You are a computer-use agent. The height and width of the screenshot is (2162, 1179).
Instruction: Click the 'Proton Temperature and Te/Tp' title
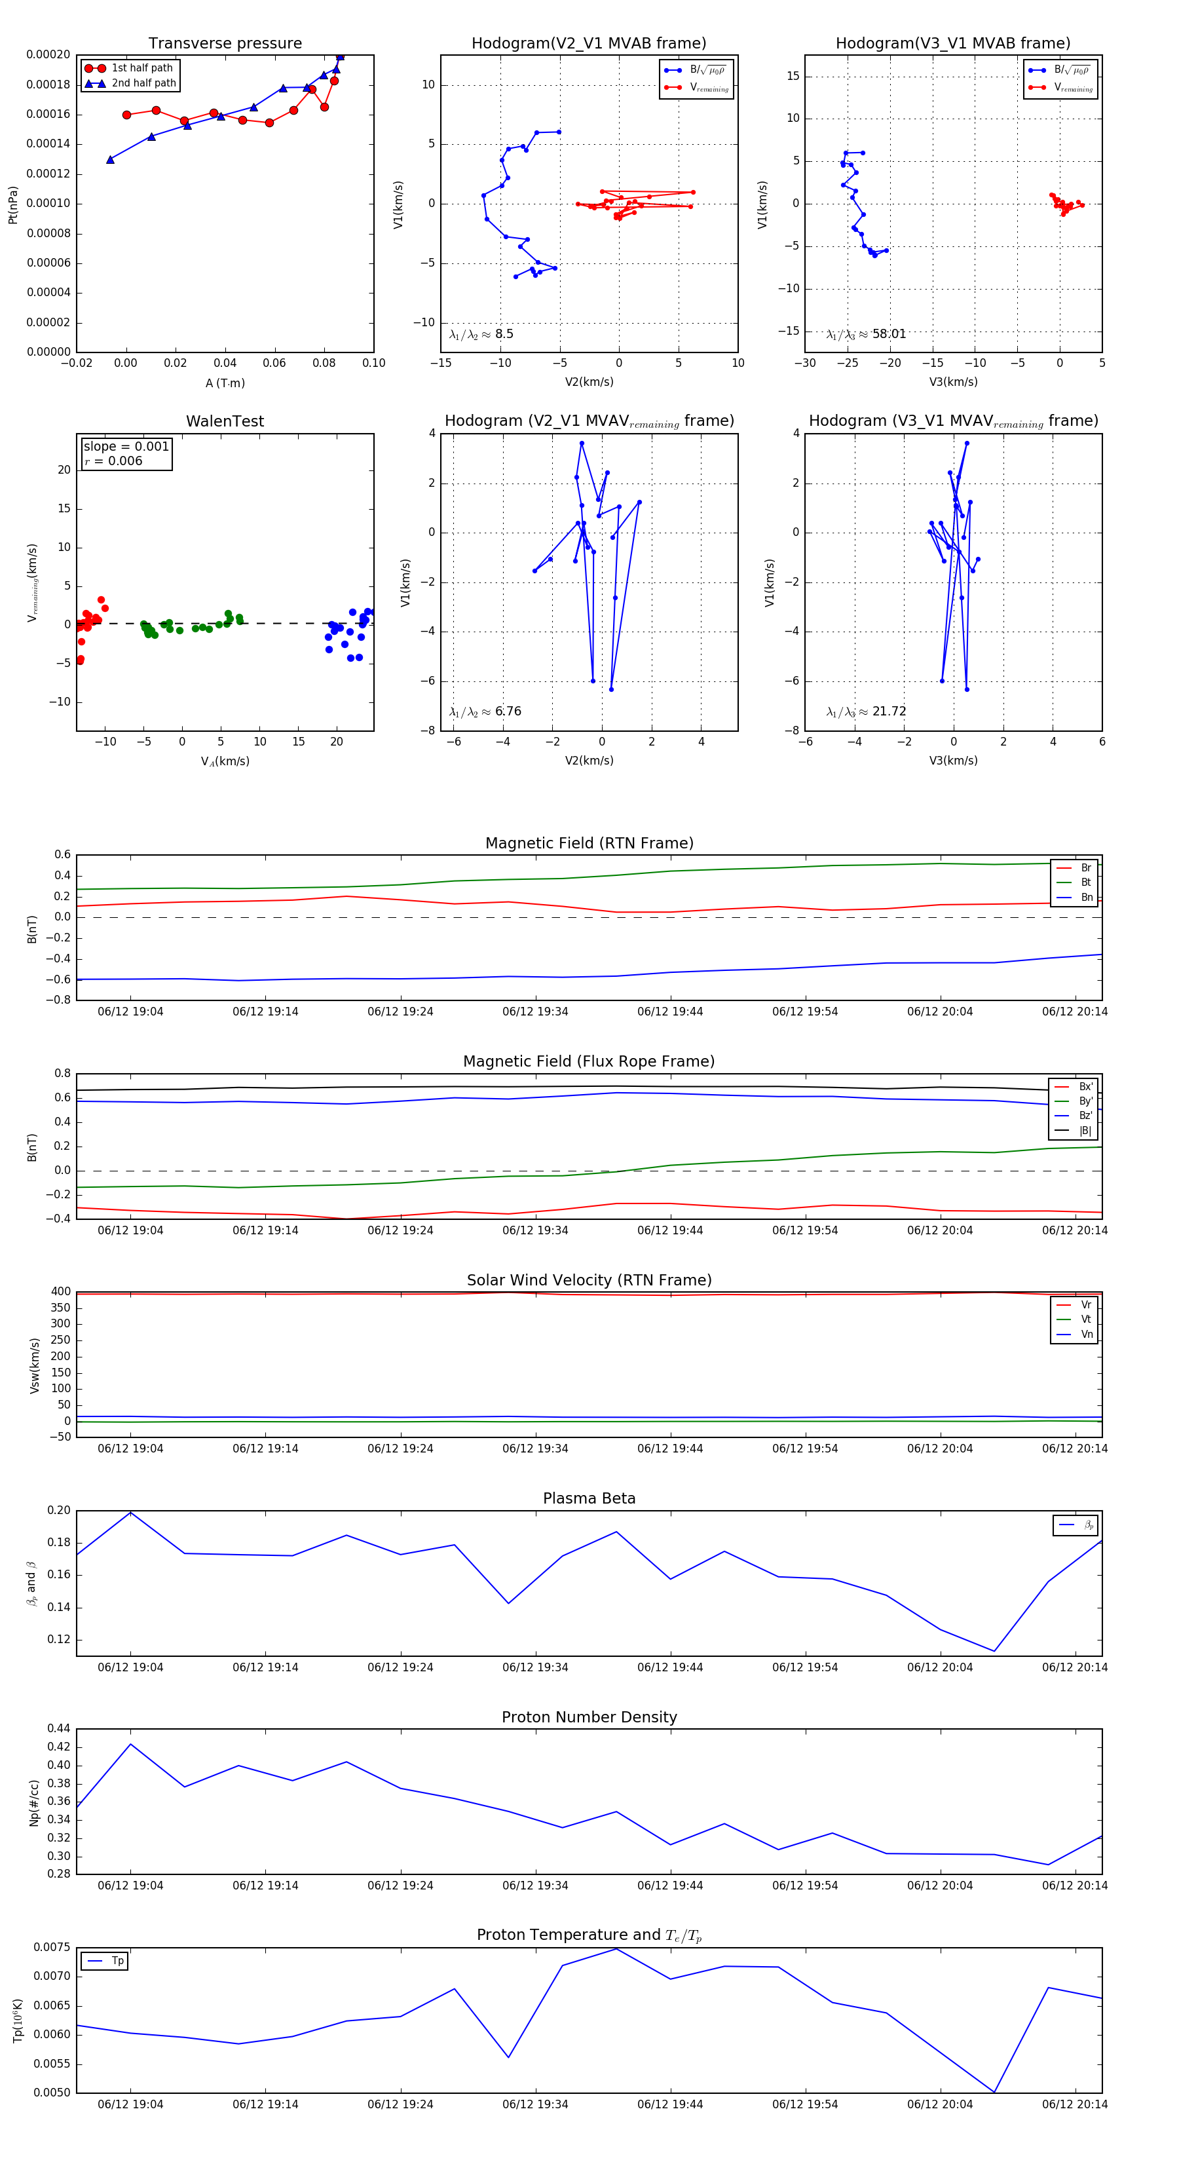[x=589, y=1935]
